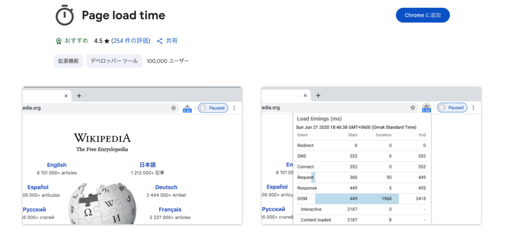Select the デベロッパー ツール category chip
This screenshot has width=505, height=243.
(114, 61)
